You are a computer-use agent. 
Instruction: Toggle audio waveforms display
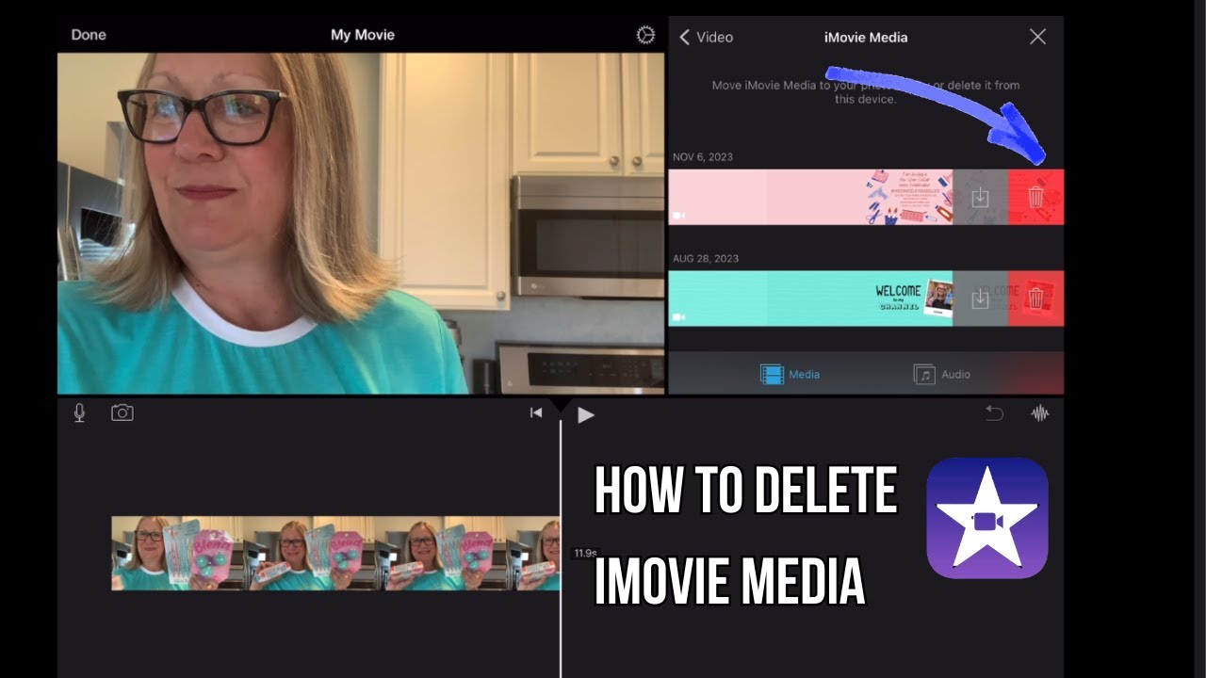pyautogui.click(x=1040, y=412)
